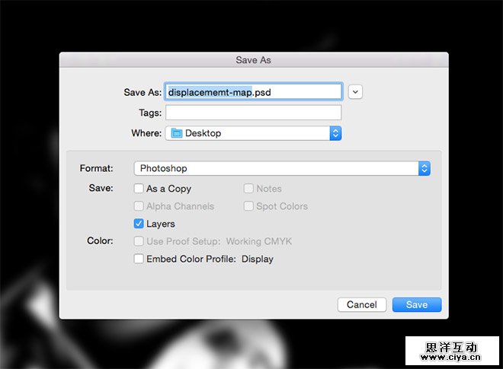
Task: Toggle the Use Proof Setup checkbox
Action: point(139,241)
